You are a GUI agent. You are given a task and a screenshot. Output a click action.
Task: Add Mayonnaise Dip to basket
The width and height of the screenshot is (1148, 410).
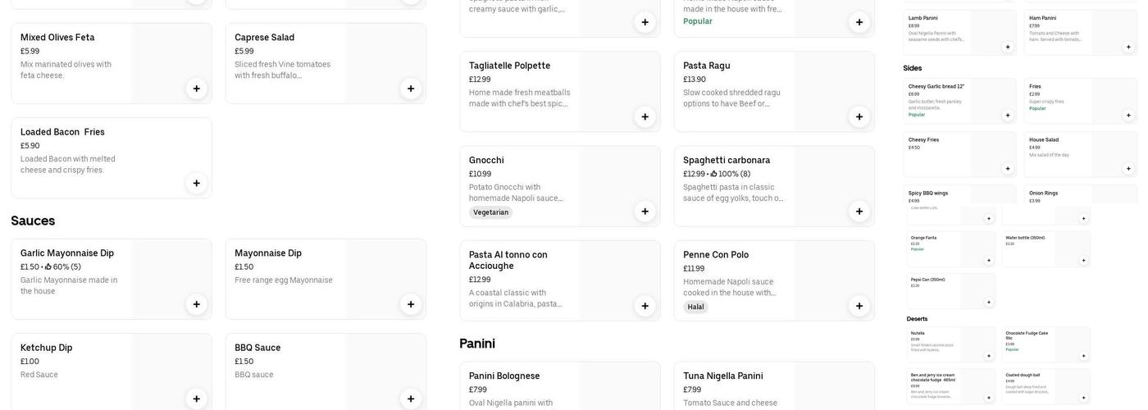[411, 304]
